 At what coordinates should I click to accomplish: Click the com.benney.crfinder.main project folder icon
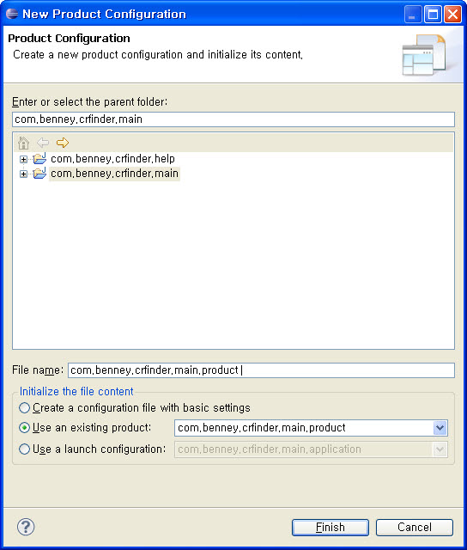(x=39, y=174)
